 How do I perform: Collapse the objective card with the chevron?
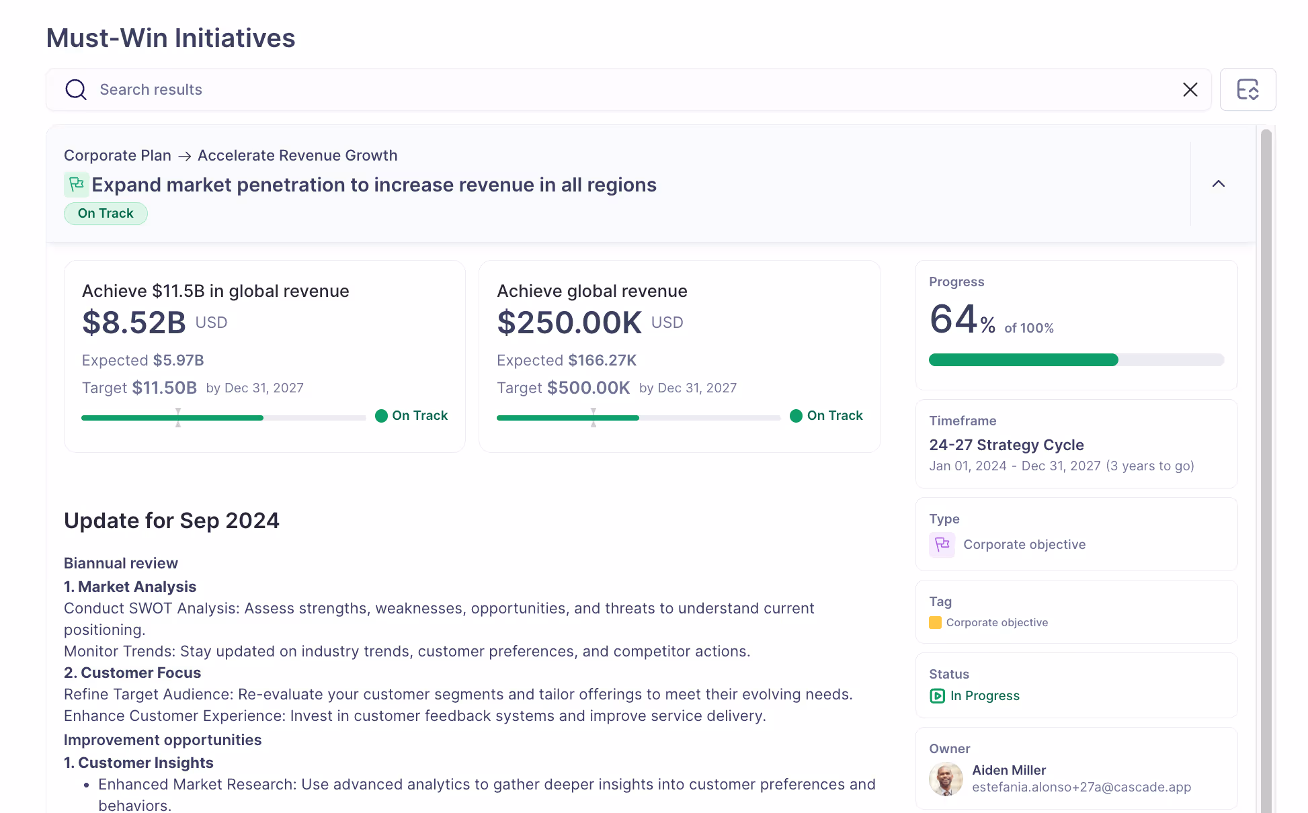(x=1219, y=184)
